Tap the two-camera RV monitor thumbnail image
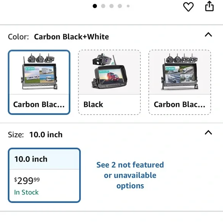This screenshot has height=223, width=223. point(39,72)
